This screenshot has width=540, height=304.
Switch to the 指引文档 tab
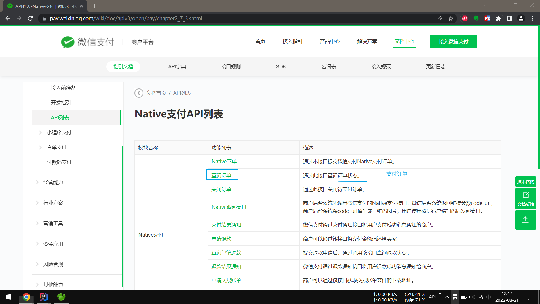[x=123, y=67]
